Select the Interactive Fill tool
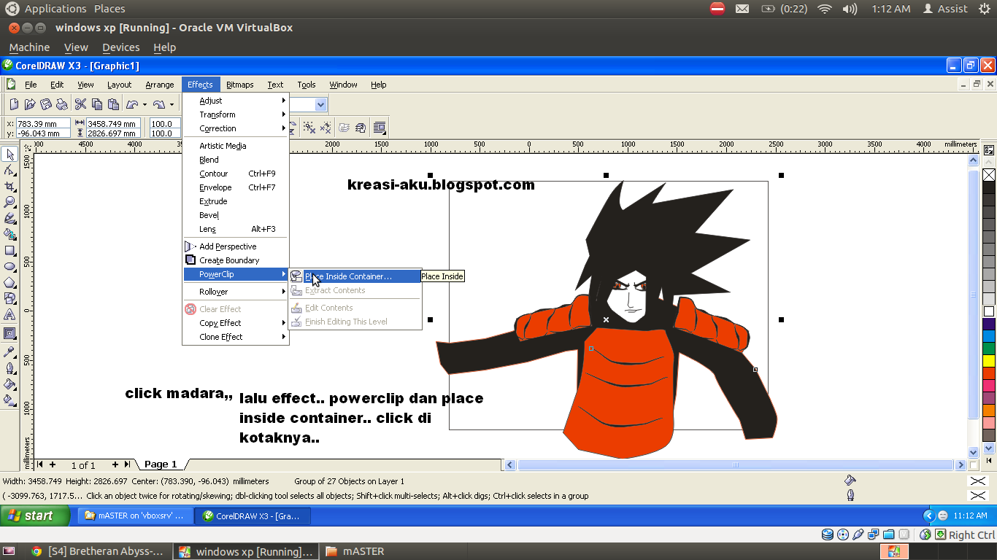 click(x=10, y=400)
